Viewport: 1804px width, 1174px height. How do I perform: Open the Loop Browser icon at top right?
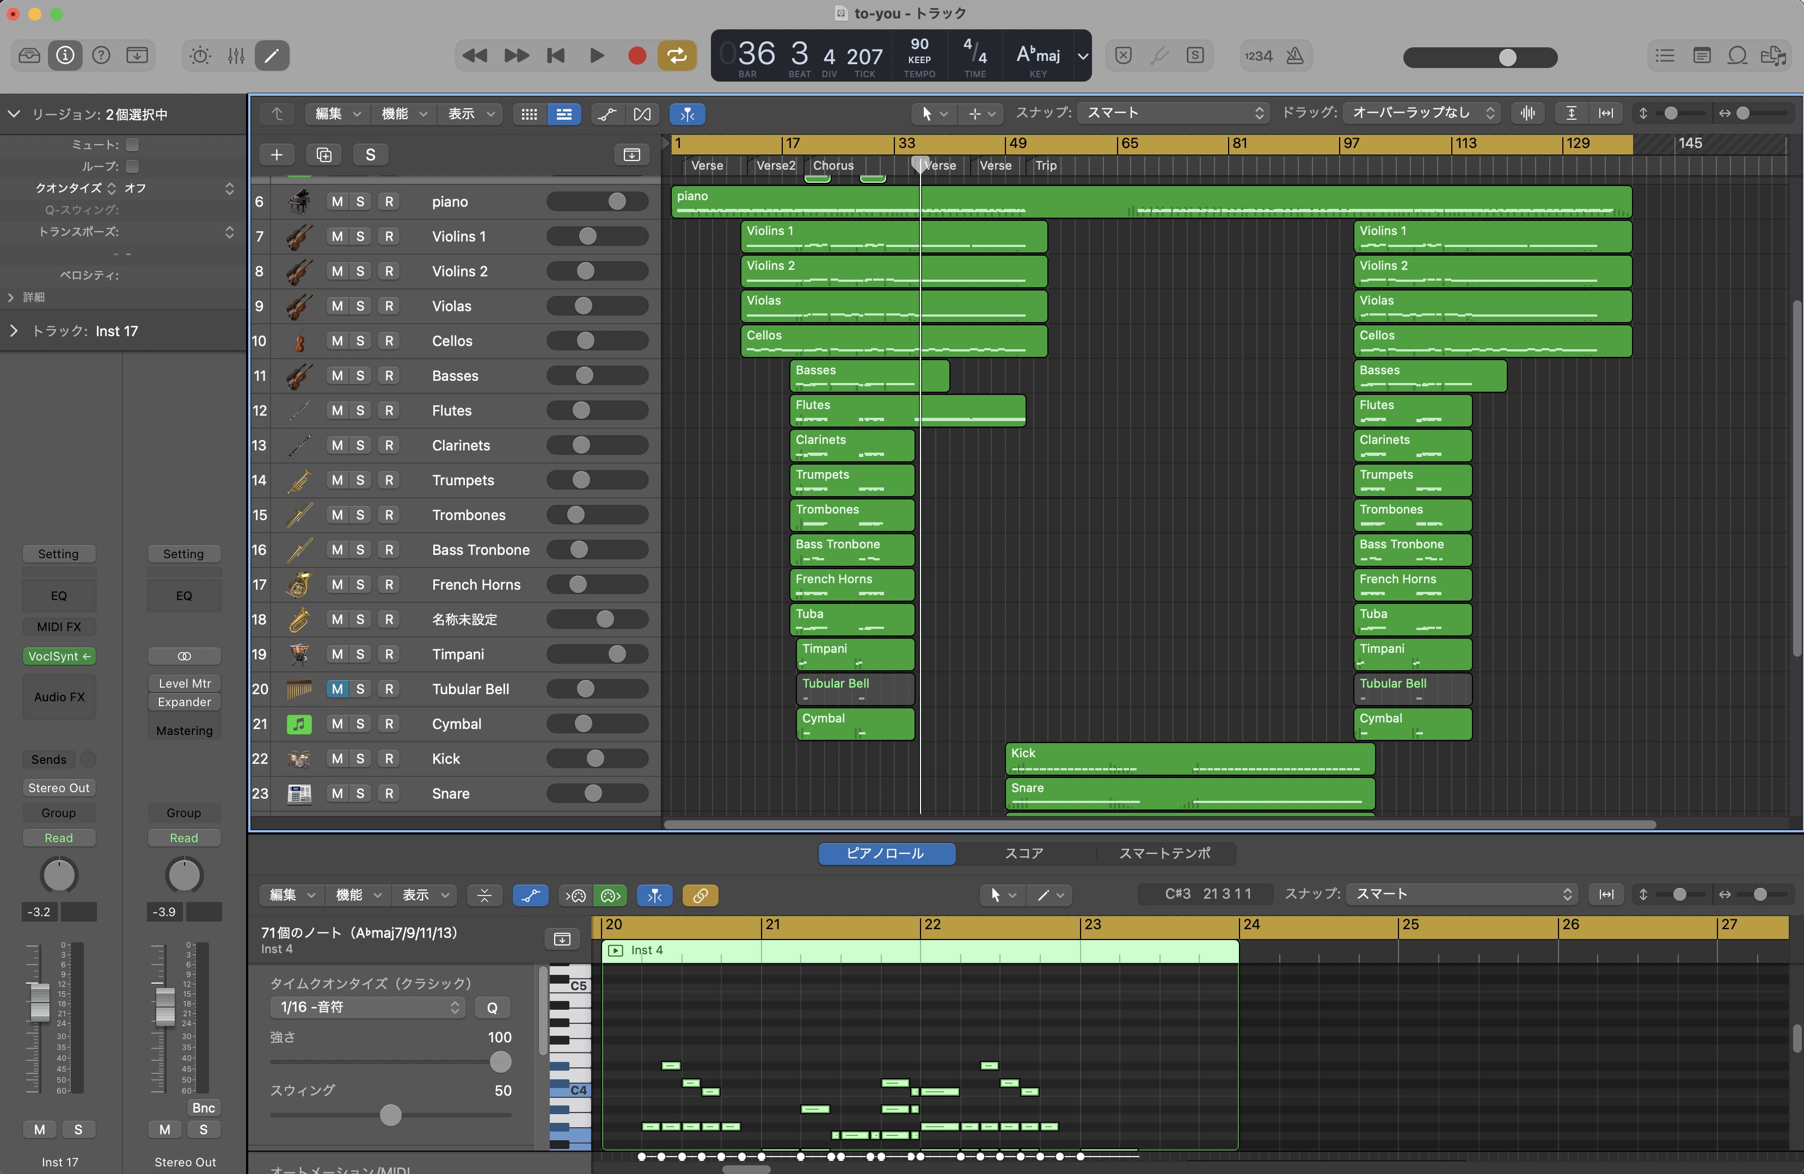coord(1736,56)
